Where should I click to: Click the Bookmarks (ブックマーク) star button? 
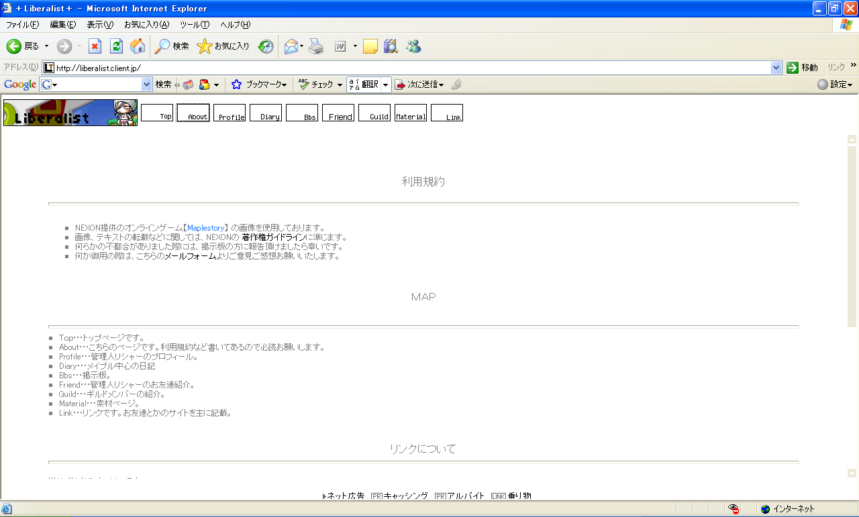(259, 84)
